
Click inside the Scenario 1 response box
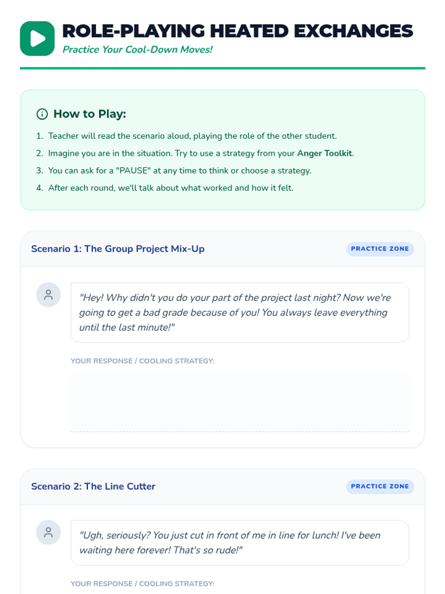pos(240,402)
